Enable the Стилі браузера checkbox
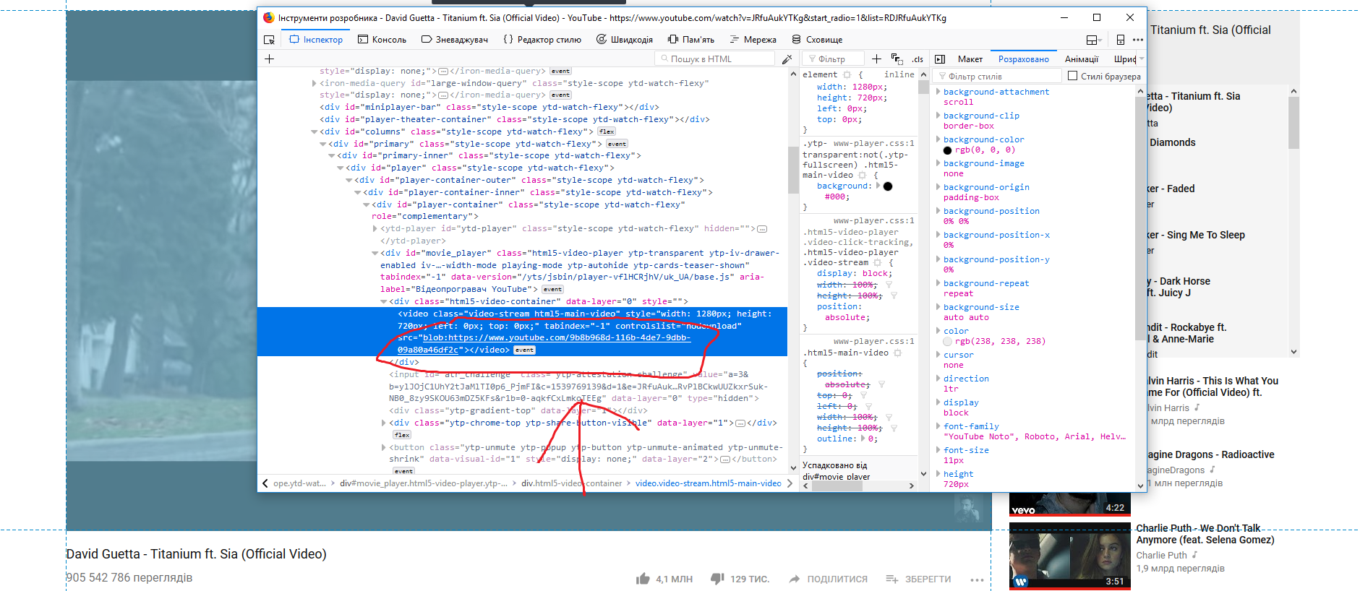1360x591 pixels. tap(1073, 76)
